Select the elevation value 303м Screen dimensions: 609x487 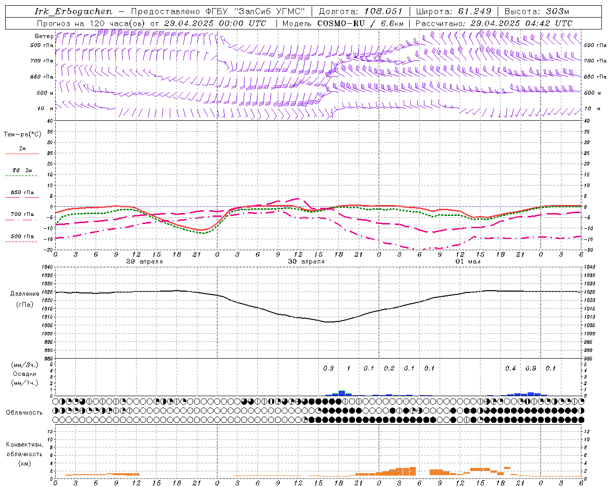(x=558, y=11)
